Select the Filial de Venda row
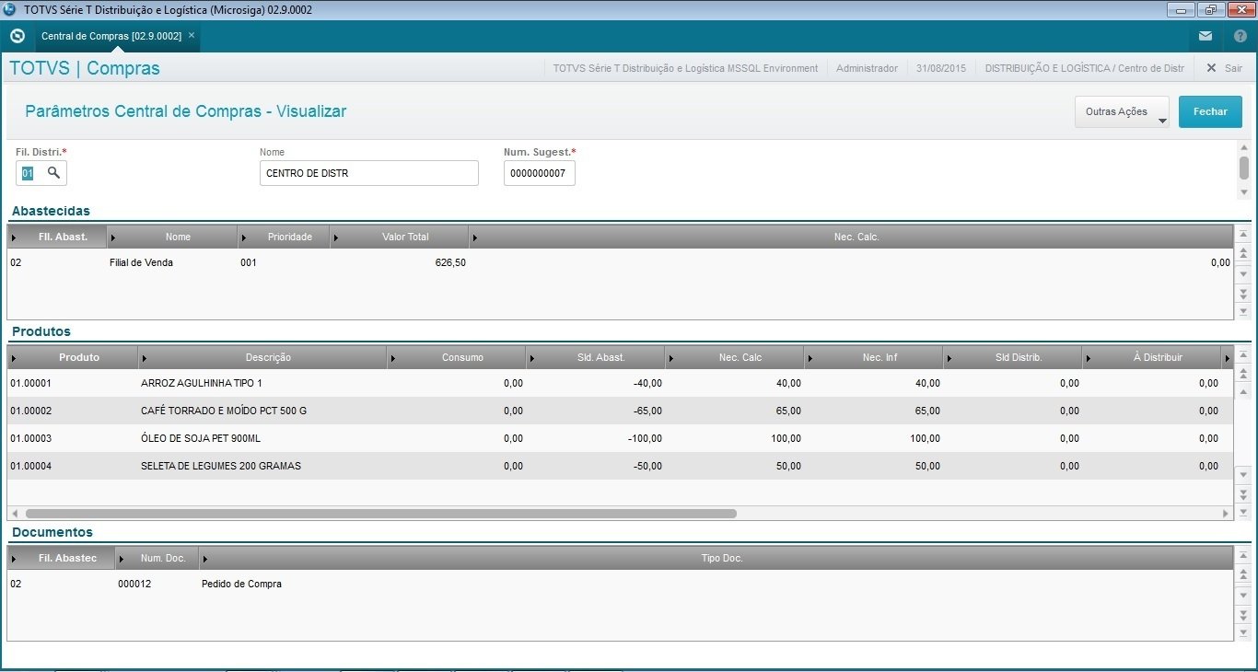This screenshot has width=1258, height=672. click(620, 262)
